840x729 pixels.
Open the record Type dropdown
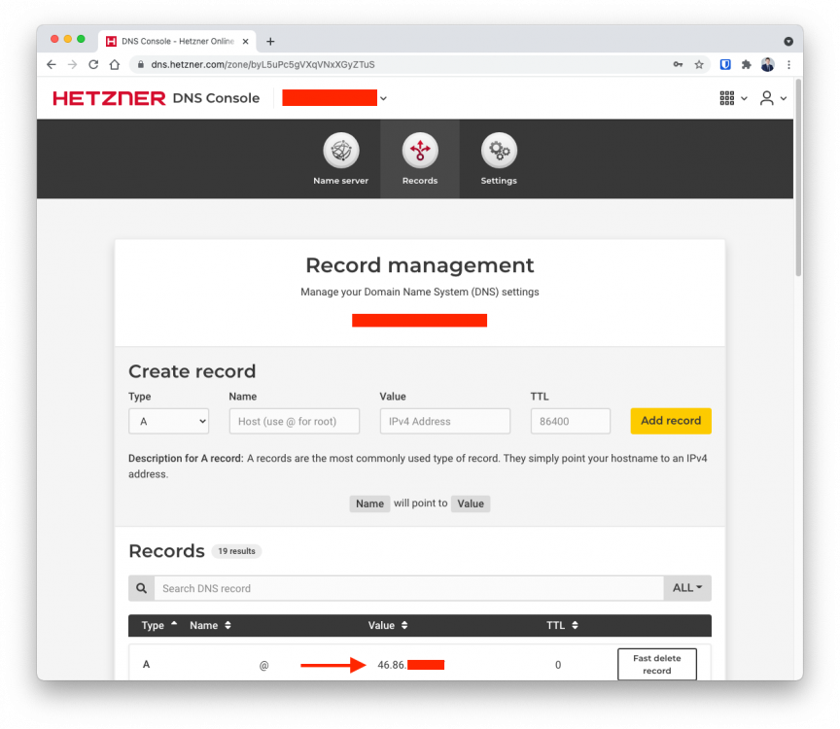coord(169,421)
